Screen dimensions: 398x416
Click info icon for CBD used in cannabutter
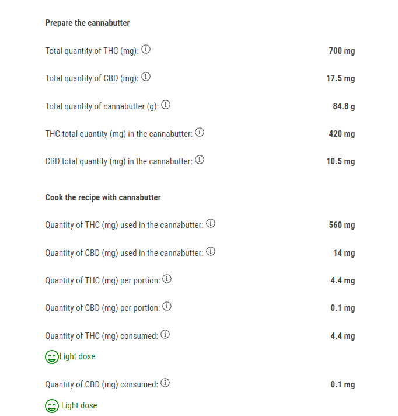(x=211, y=251)
